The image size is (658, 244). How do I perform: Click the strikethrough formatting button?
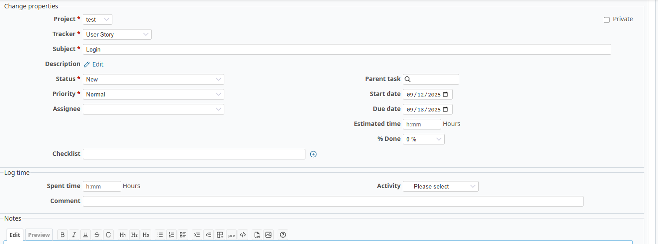click(97, 235)
